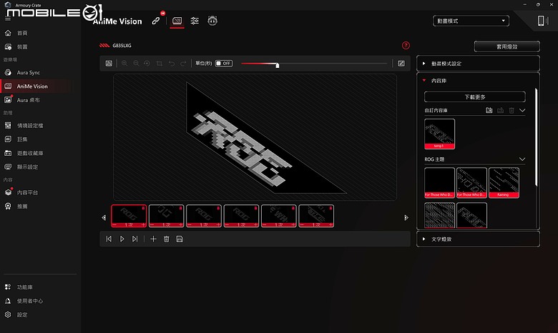Collapse the ROG theme chevron
Image resolution: width=558 pixels, height=333 pixels.
(522, 159)
